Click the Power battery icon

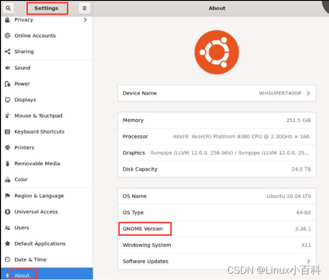pos(7,84)
